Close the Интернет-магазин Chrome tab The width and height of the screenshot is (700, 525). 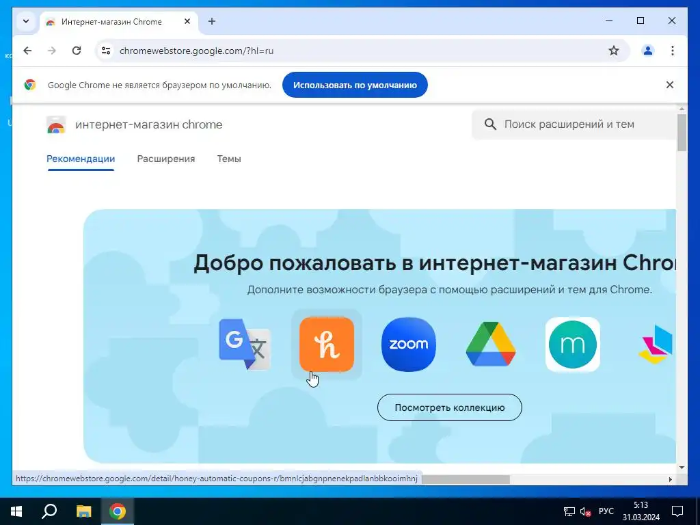(187, 21)
